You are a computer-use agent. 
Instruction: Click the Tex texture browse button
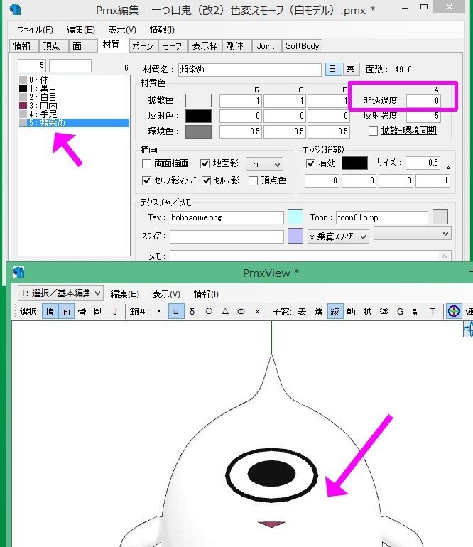[x=295, y=217]
